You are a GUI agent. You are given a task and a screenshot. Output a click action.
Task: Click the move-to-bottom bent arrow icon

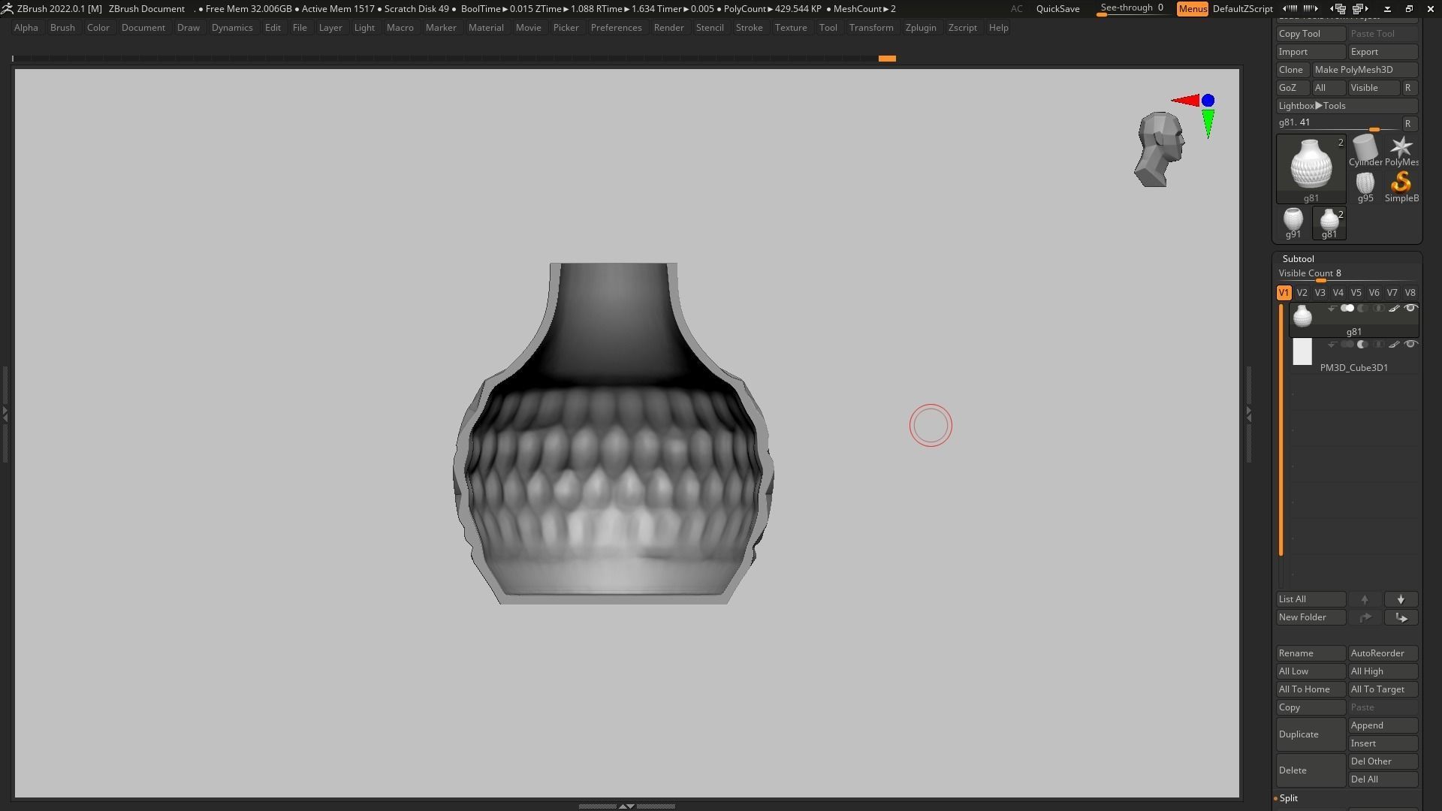[x=1401, y=617]
